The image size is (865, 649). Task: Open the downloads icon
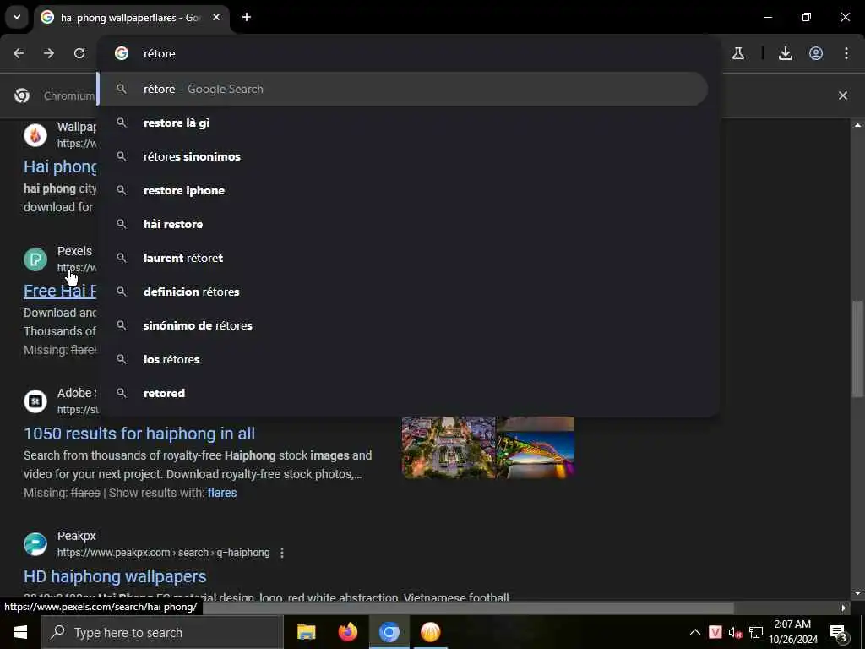(x=786, y=53)
